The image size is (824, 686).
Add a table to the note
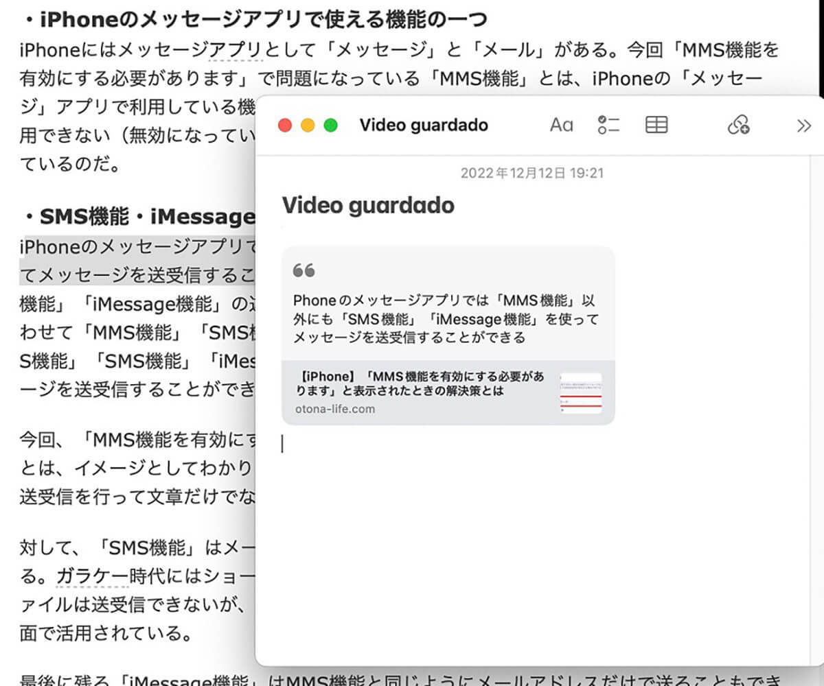657,125
